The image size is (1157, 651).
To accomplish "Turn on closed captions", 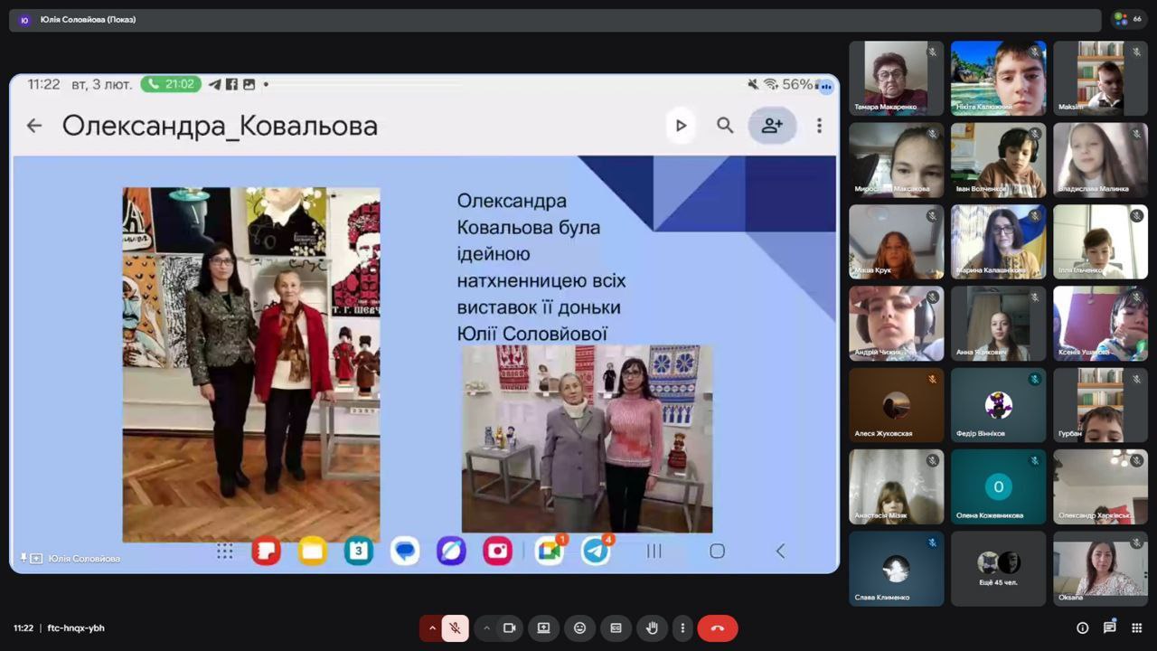I will (x=616, y=628).
